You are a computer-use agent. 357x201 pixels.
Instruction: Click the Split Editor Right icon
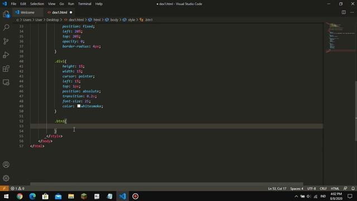point(344,12)
